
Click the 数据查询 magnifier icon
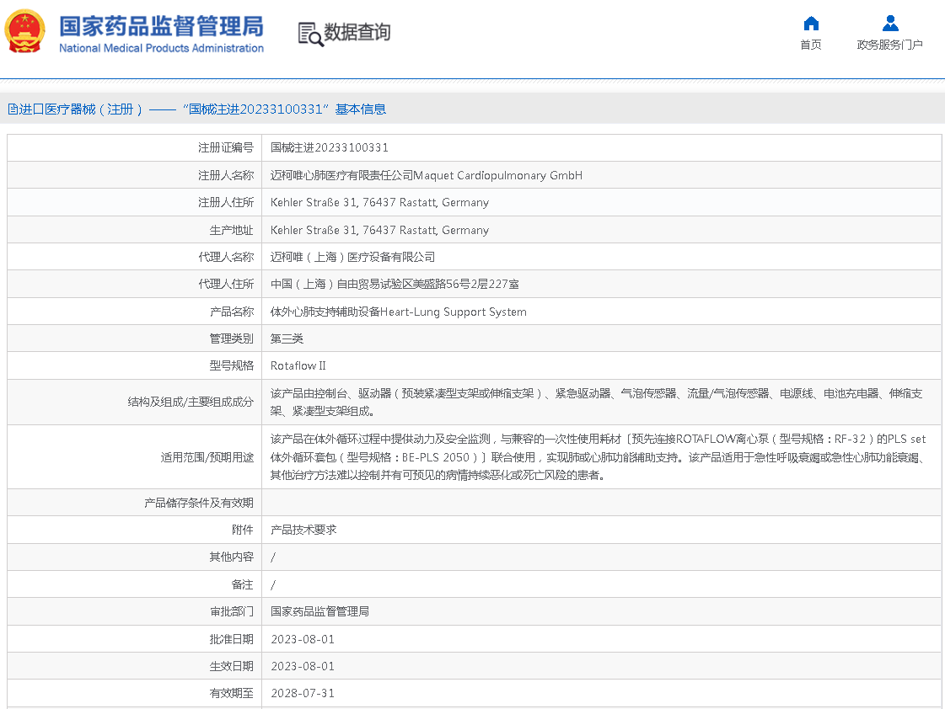(x=310, y=34)
